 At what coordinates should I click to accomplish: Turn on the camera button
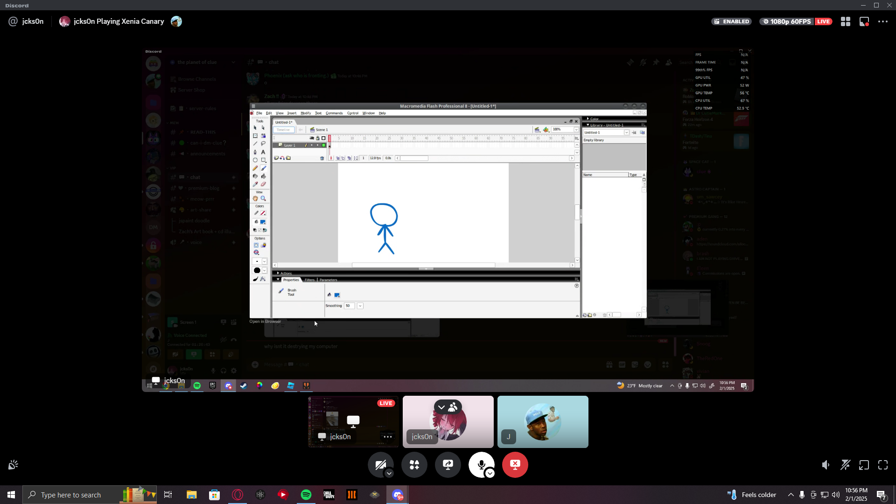[379, 464]
